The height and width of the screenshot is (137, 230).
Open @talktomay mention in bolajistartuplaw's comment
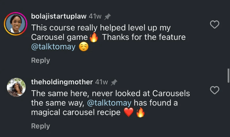pyautogui.click(x=53, y=47)
